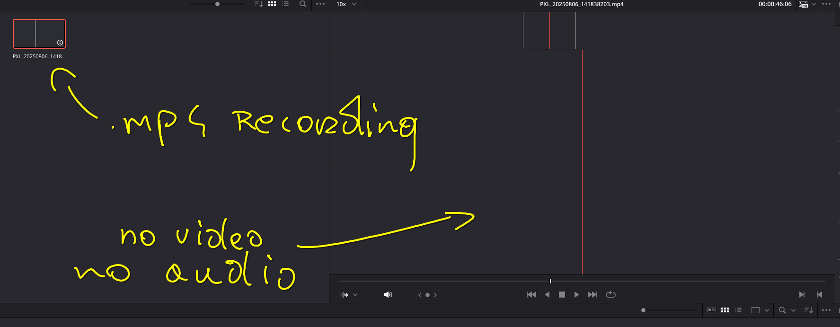Image resolution: width=840 pixels, height=327 pixels.
Task: Click the filmstrip preview in the viewer
Action: coord(549,30)
